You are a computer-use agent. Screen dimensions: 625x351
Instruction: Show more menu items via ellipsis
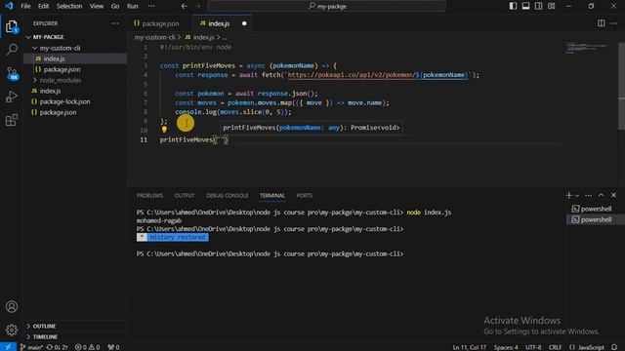(151, 6)
